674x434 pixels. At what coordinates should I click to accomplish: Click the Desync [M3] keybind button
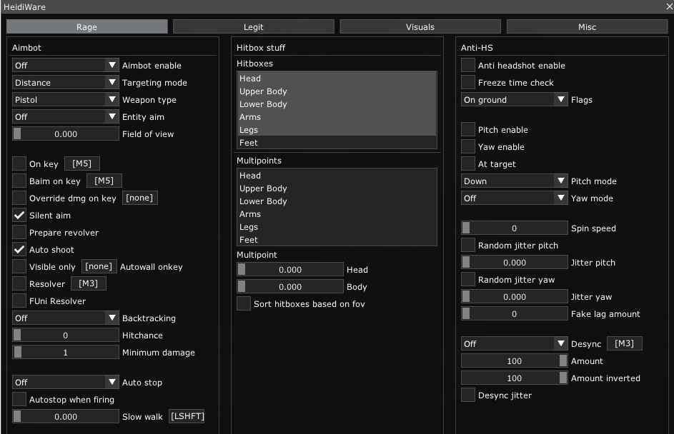[625, 343]
